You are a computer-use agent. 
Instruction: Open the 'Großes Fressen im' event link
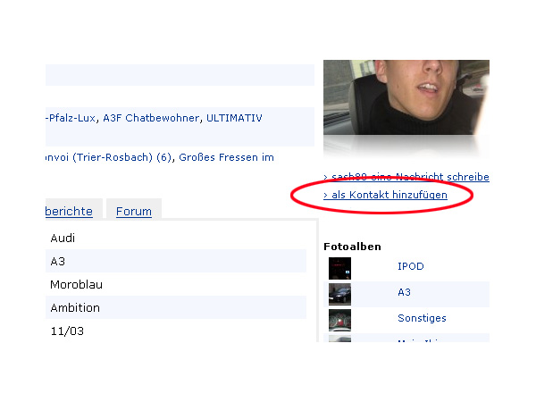226,157
